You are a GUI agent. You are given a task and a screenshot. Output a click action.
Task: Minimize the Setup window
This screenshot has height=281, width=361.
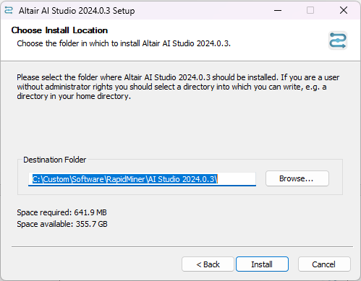278,10
